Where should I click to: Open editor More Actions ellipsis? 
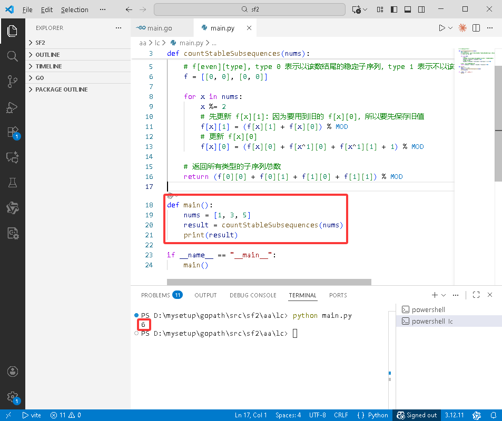[490, 28]
